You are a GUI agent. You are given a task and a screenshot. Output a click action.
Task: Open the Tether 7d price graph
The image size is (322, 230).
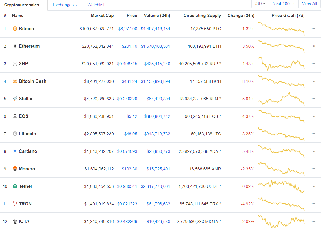[281, 186]
